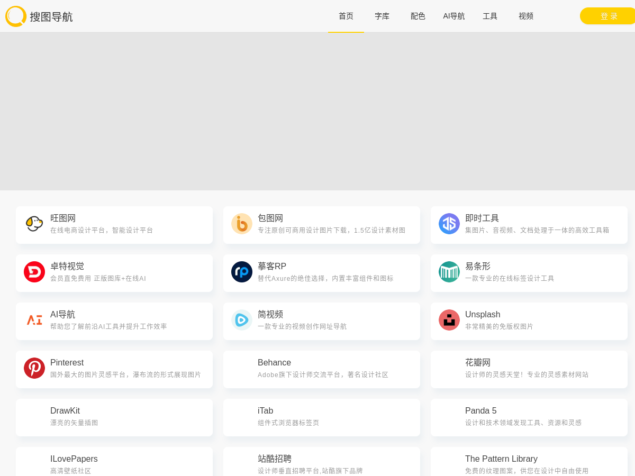Open the 卓特视觉 link title
635x476 pixels.
67,267
